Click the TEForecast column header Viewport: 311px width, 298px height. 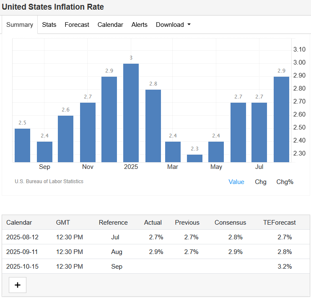click(279, 223)
